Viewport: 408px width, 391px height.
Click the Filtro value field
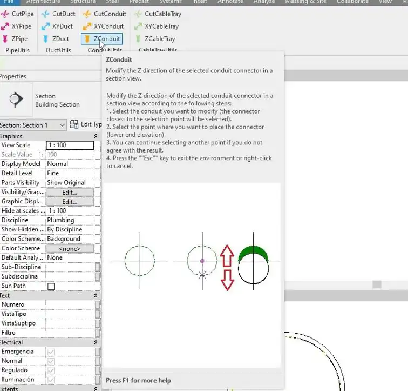pos(70,333)
